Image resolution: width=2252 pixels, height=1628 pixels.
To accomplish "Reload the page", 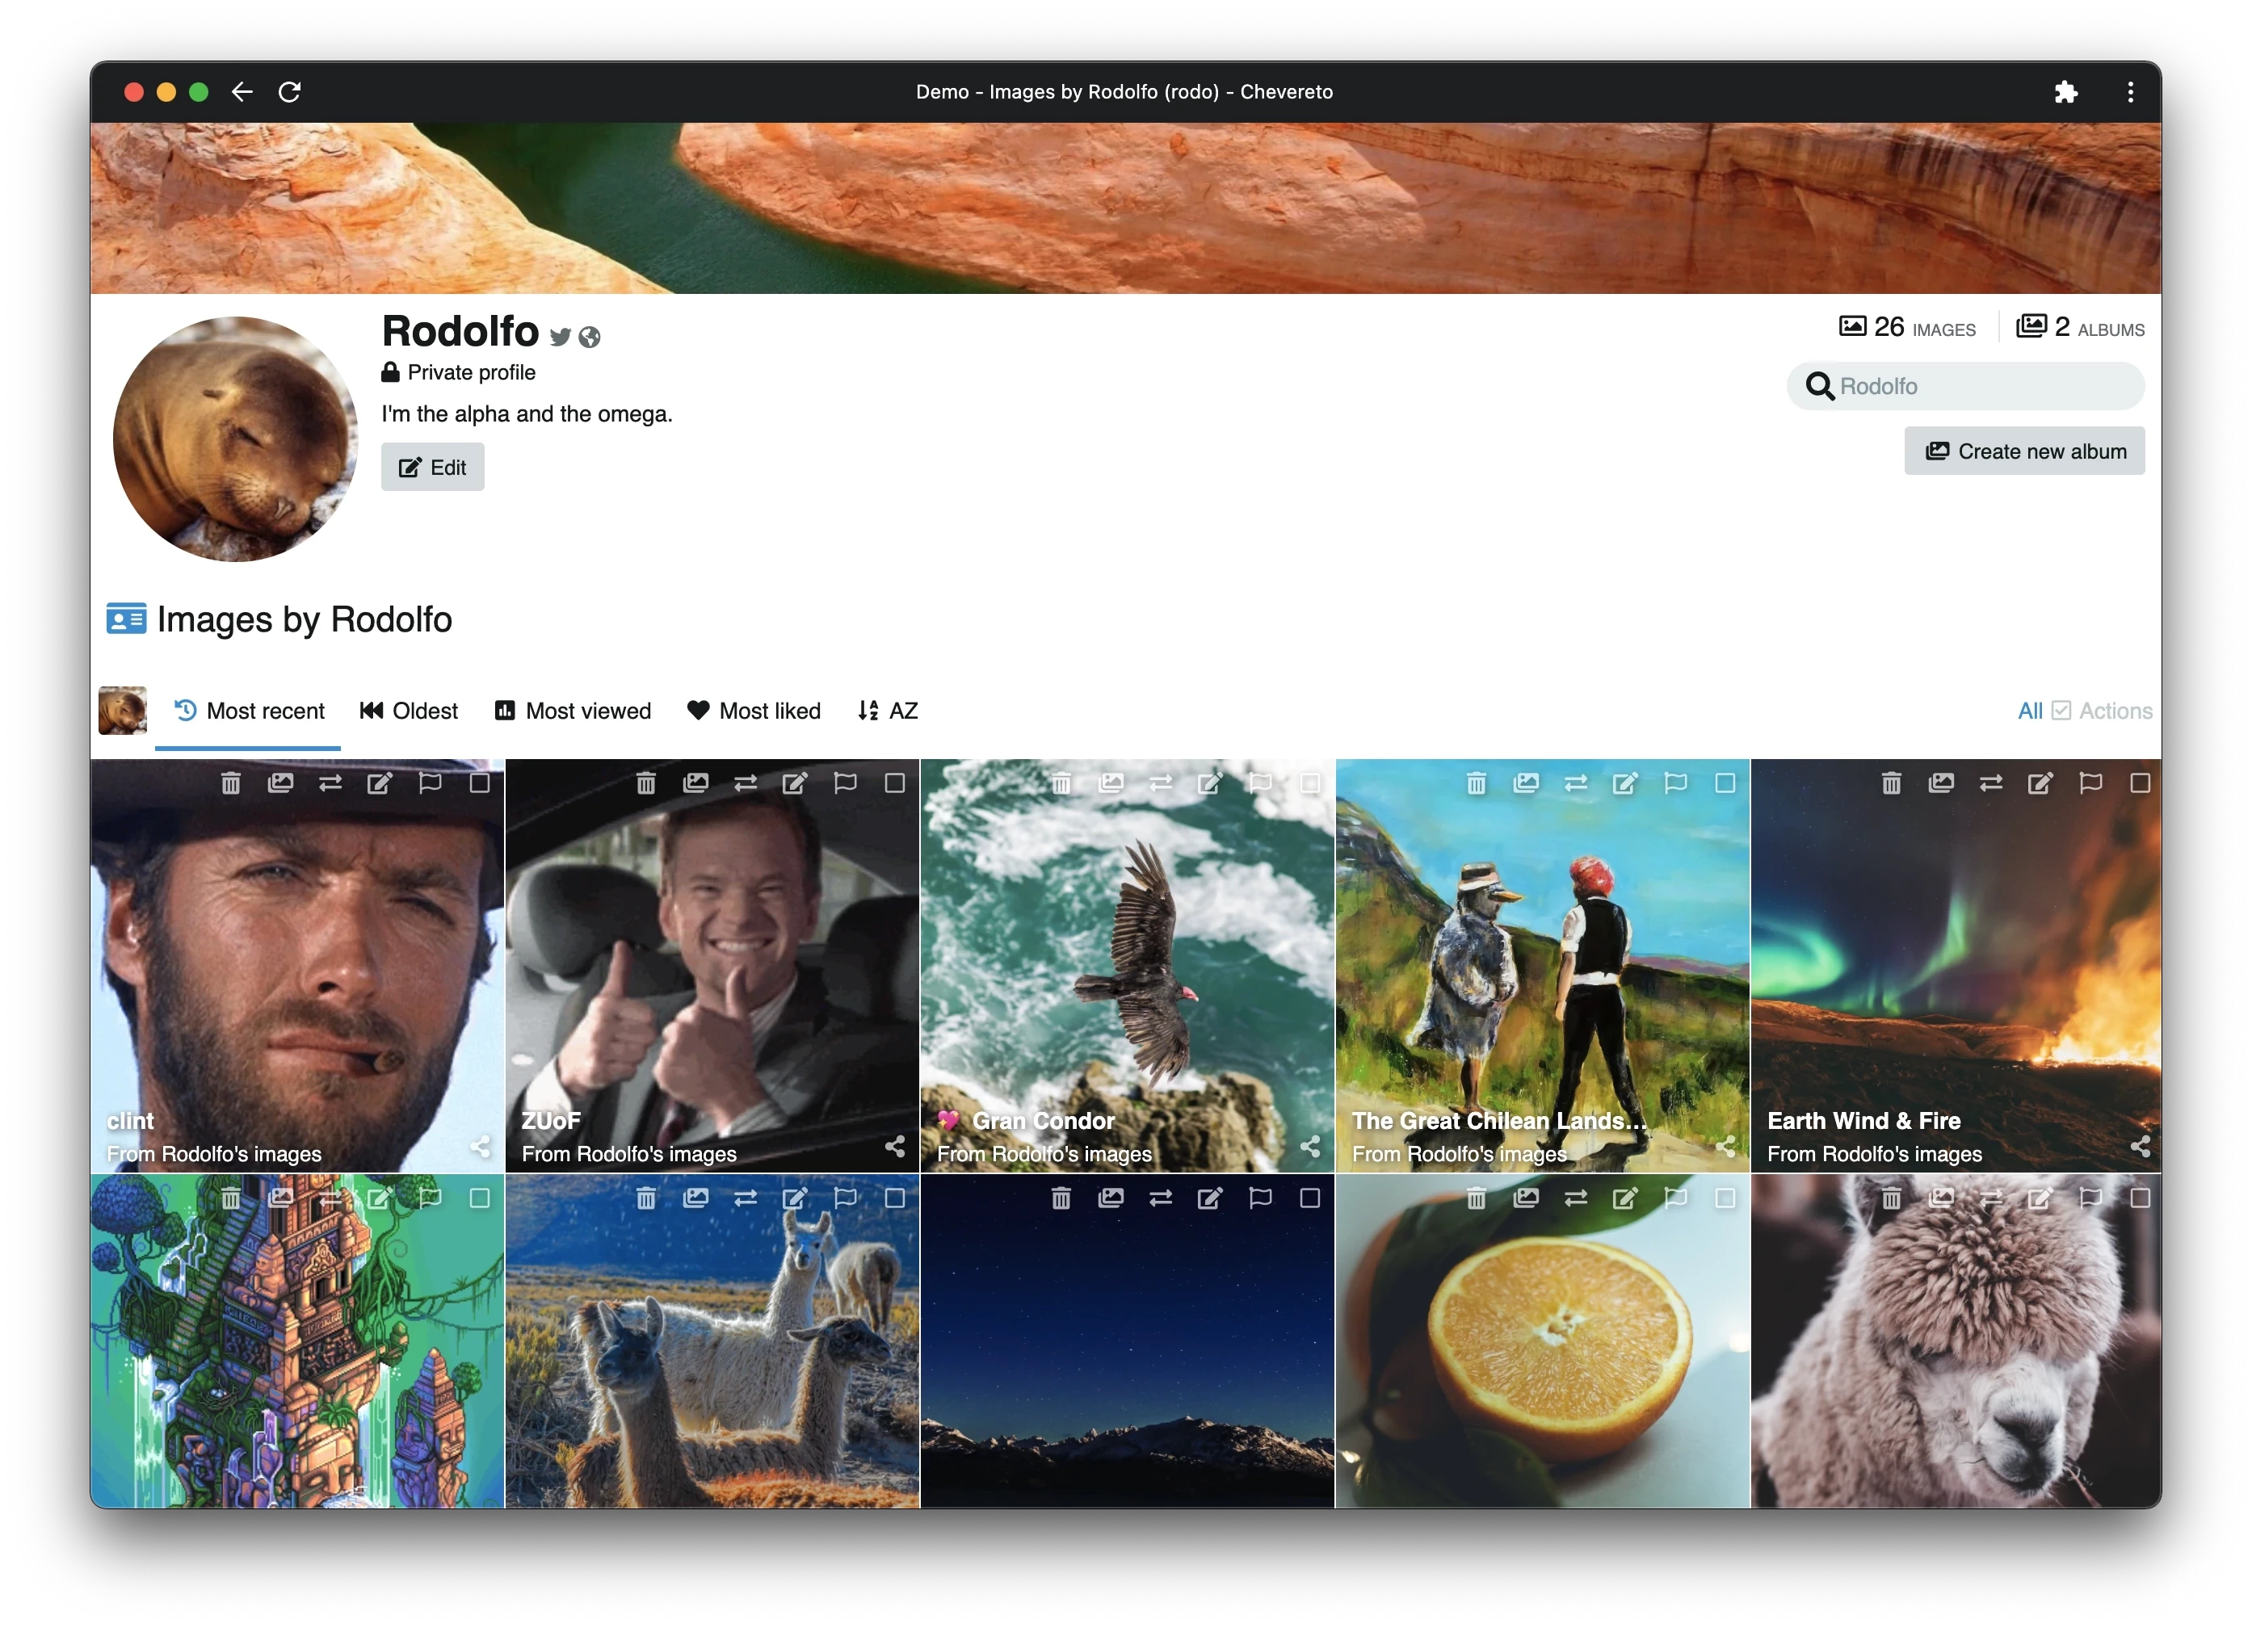I will (289, 92).
